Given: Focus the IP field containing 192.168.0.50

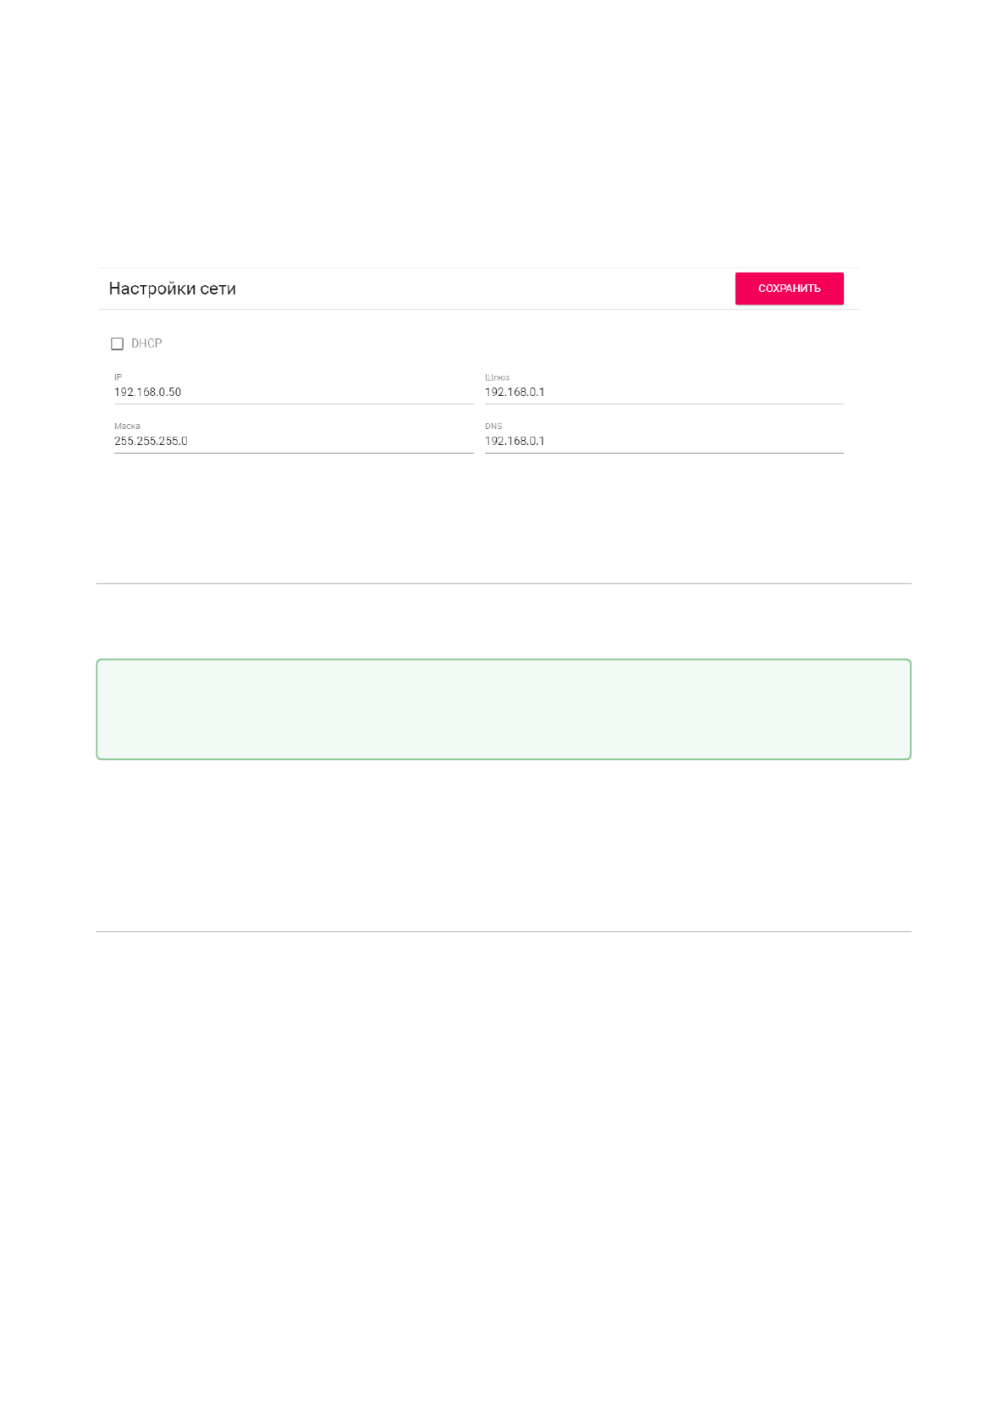Looking at the screenshot, I should pyautogui.click(x=293, y=393).
